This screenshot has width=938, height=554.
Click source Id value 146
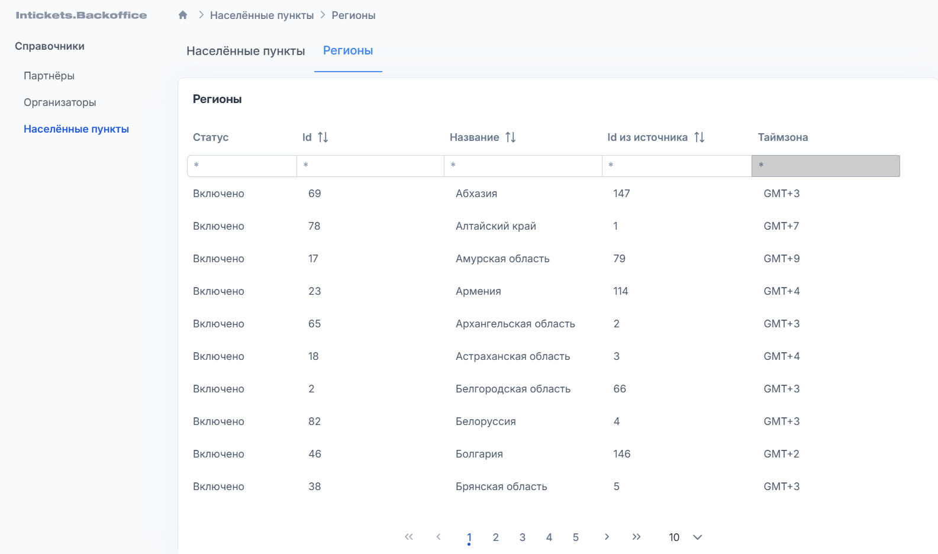click(x=622, y=454)
